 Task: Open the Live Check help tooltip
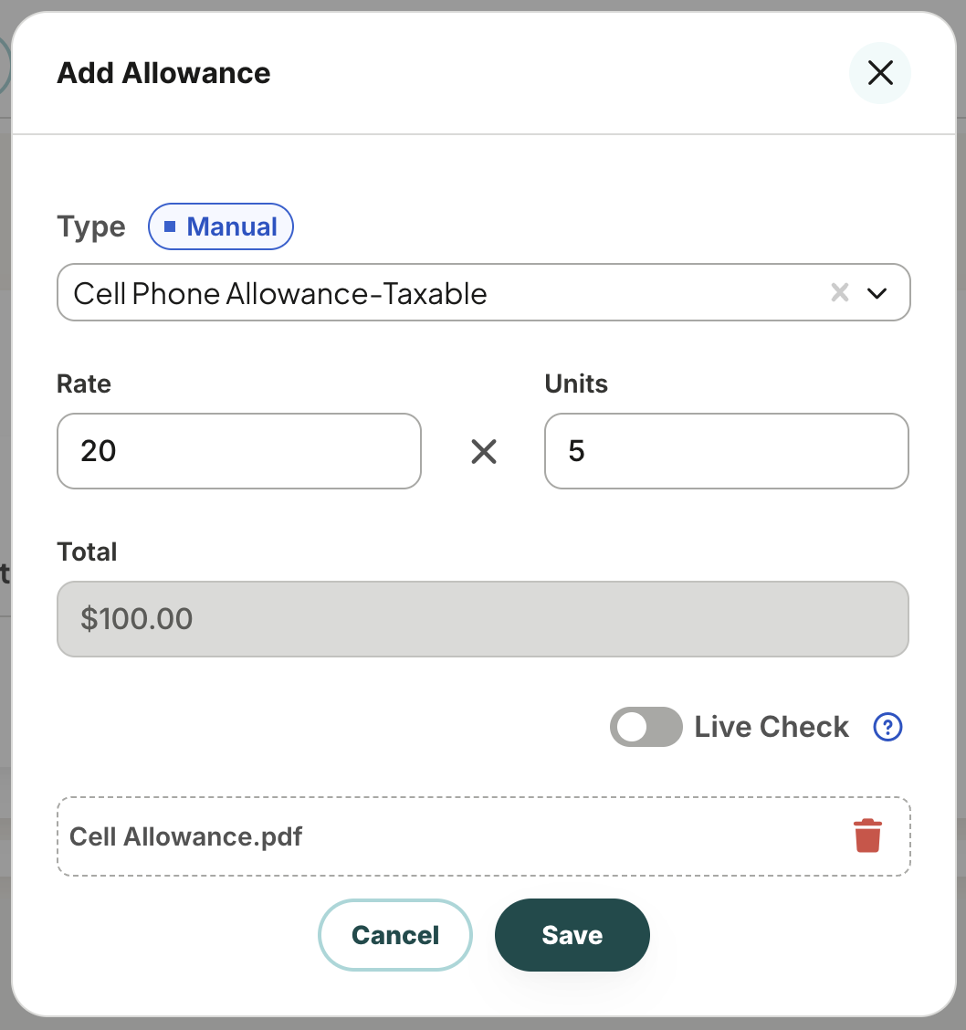click(x=887, y=727)
